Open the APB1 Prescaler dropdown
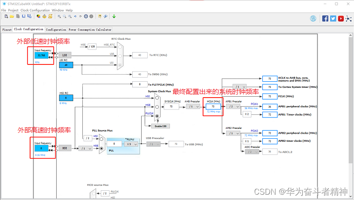This screenshot has width=354, height=200. [233, 106]
